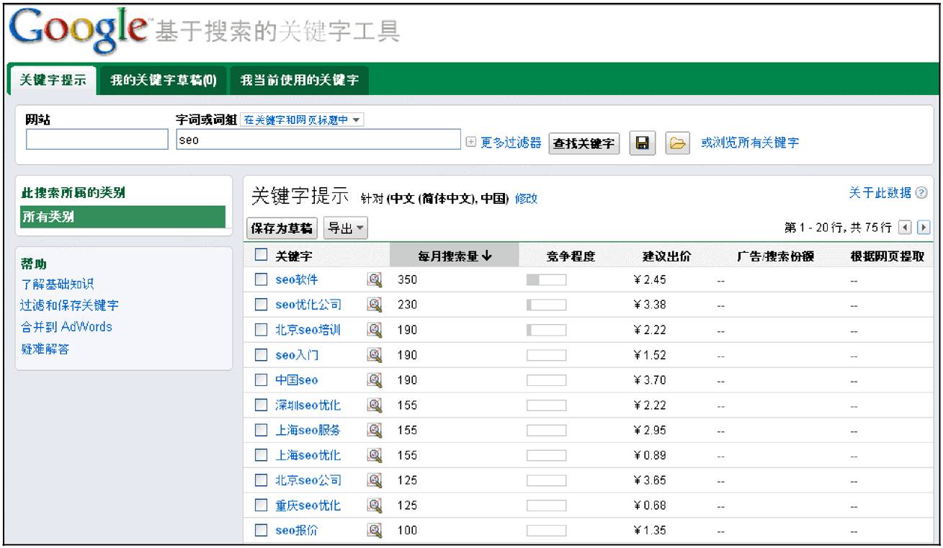The image size is (943, 548).
Task: Open 疑难解答 help link
Action: tap(45, 349)
